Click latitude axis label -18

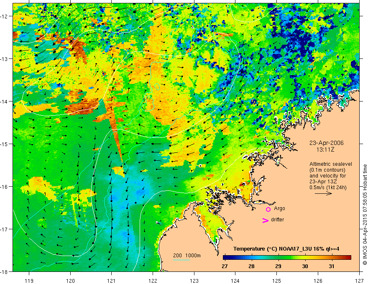[x=4, y=271]
